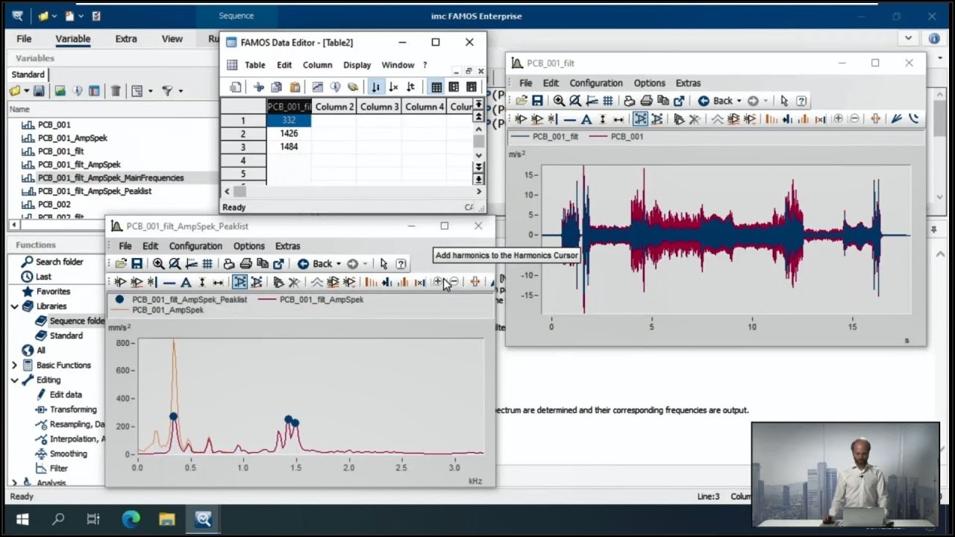Collapse the Libraries tree node
Screen dimensions: 955x537
pos(14,307)
